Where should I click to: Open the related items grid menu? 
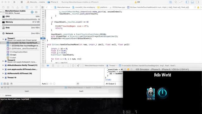[42, 7]
